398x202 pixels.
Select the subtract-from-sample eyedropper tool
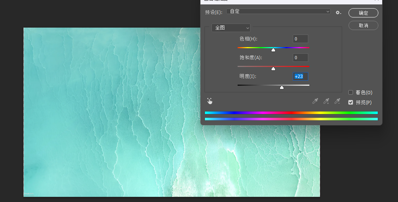[x=337, y=101]
